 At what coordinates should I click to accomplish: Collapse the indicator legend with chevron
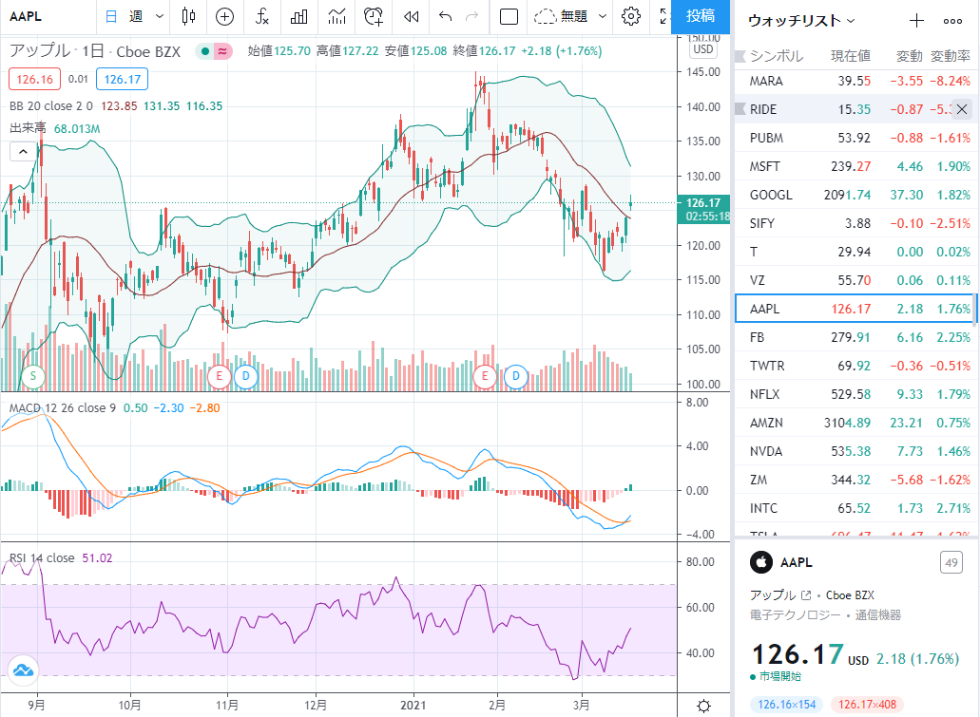[x=23, y=151]
